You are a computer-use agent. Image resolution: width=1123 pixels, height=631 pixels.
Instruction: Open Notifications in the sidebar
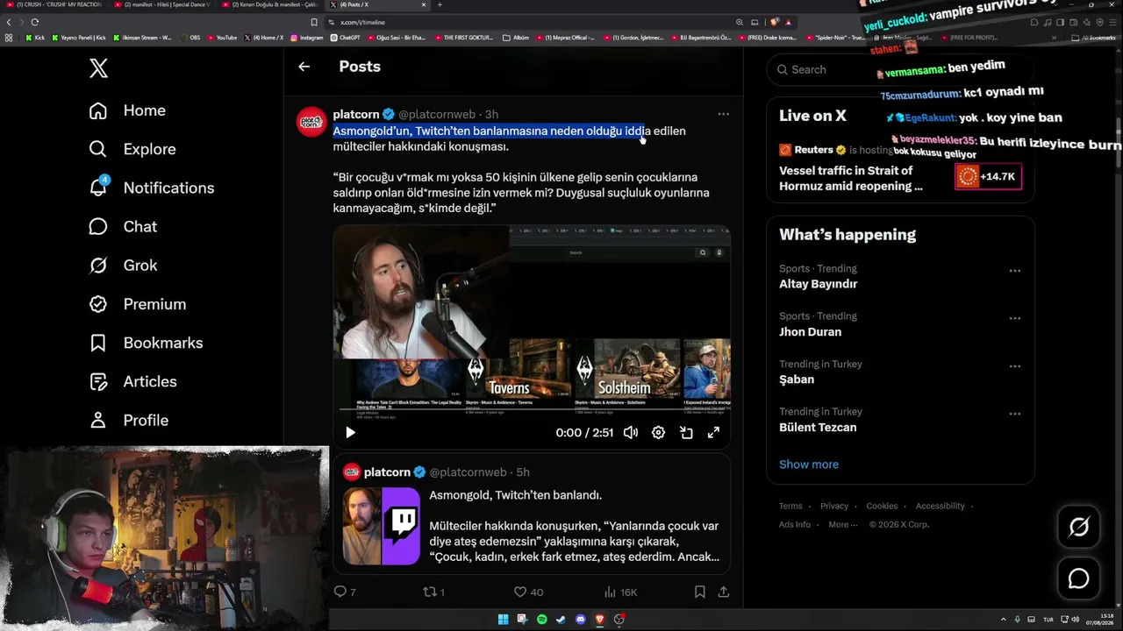pos(152,188)
